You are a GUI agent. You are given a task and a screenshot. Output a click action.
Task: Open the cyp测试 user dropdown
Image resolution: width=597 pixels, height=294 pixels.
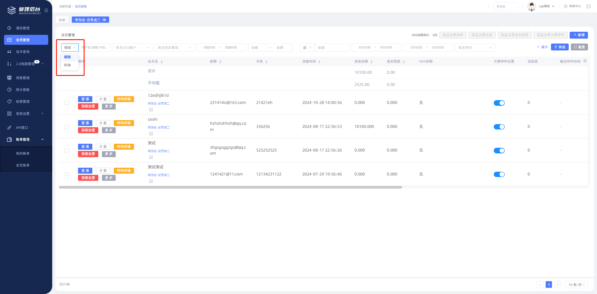click(x=547, y=6)
